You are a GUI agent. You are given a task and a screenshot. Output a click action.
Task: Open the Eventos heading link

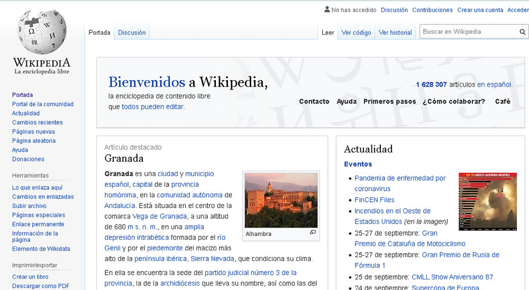(x=358, y=164)
